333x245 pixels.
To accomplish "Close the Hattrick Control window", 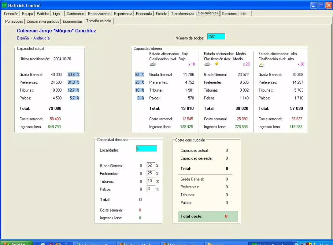I will 329,6.
